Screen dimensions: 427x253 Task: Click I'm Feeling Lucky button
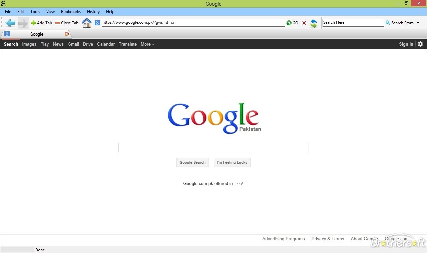(232, 162)
